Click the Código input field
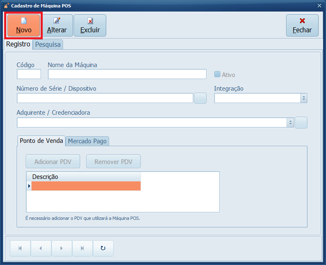Screen dimensions: 326x265 pos(29,74)
